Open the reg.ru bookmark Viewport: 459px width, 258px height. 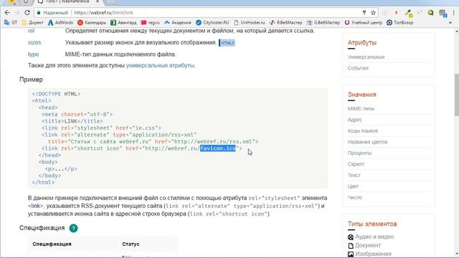click(x=151, y=22)
